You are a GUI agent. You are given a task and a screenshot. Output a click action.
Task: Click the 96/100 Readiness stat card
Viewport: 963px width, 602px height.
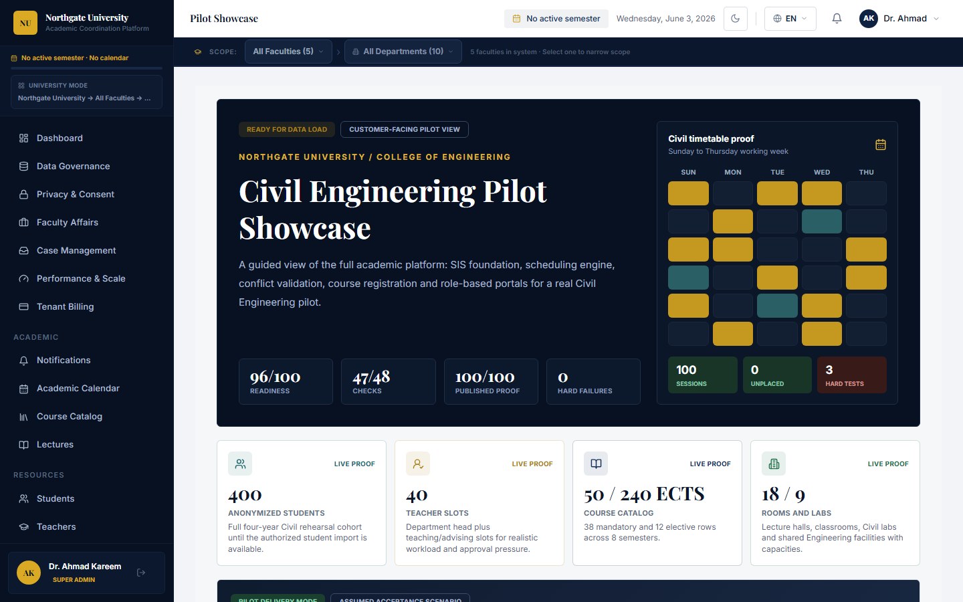tap(286, 382)
